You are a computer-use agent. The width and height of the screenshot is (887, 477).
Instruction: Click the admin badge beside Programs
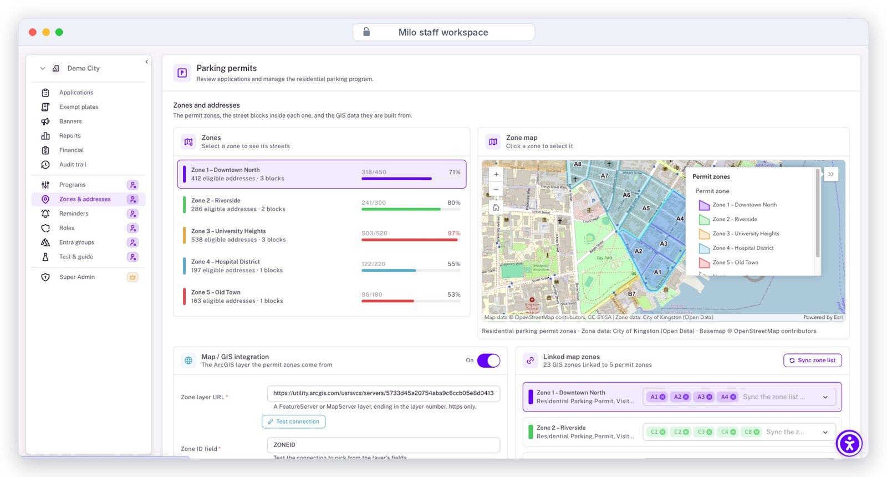[x=132, y=185]
